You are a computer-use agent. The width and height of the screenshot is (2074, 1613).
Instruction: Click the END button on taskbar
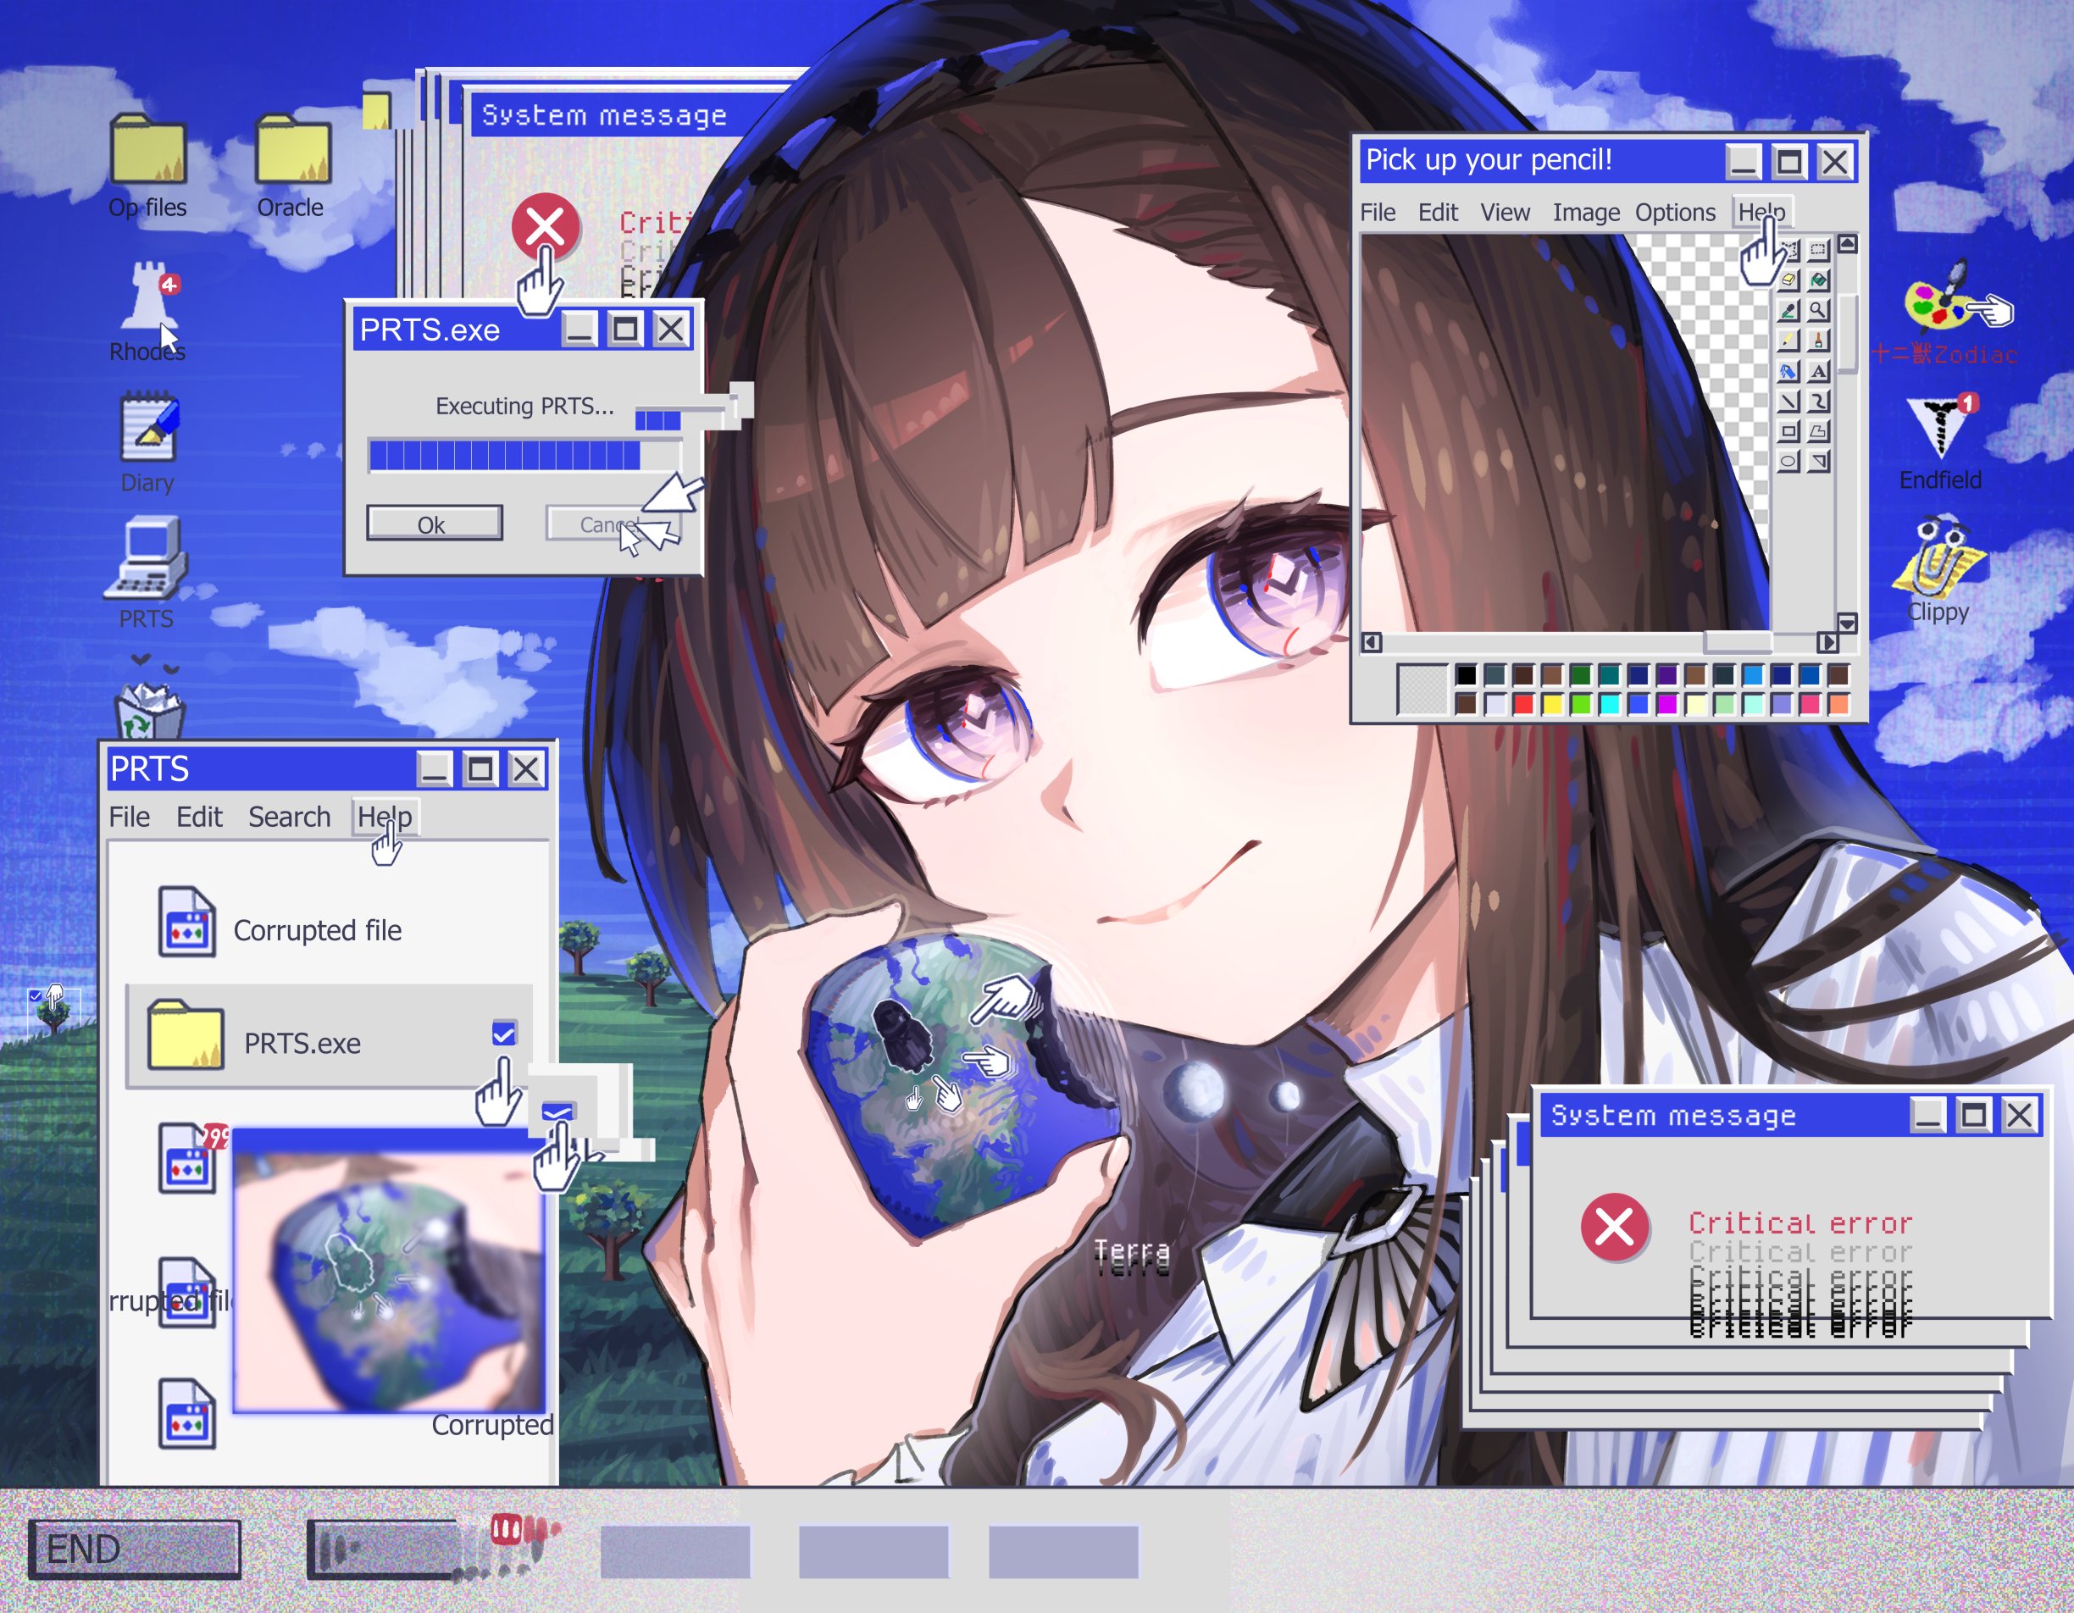coord(134,1549)
